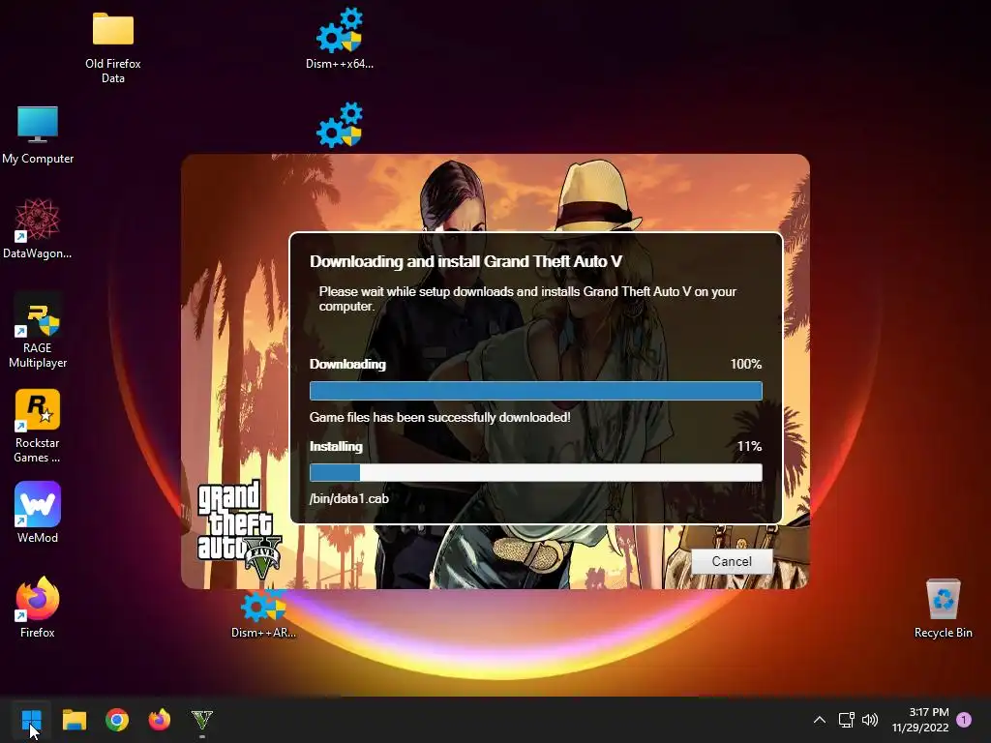
Task: Open the network status tray icon
Action: pyautogui.click(x=846, y=720)
